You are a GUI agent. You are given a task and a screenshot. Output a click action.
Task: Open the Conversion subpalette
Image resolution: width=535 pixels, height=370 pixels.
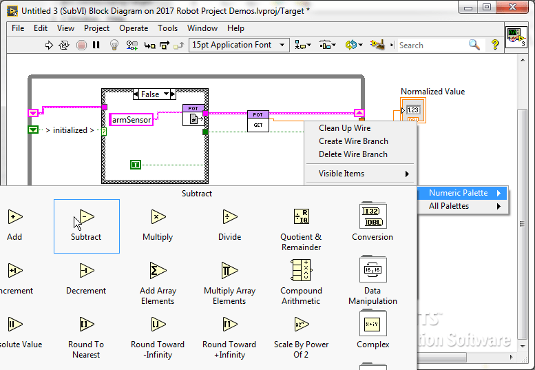tap(373, 222)
